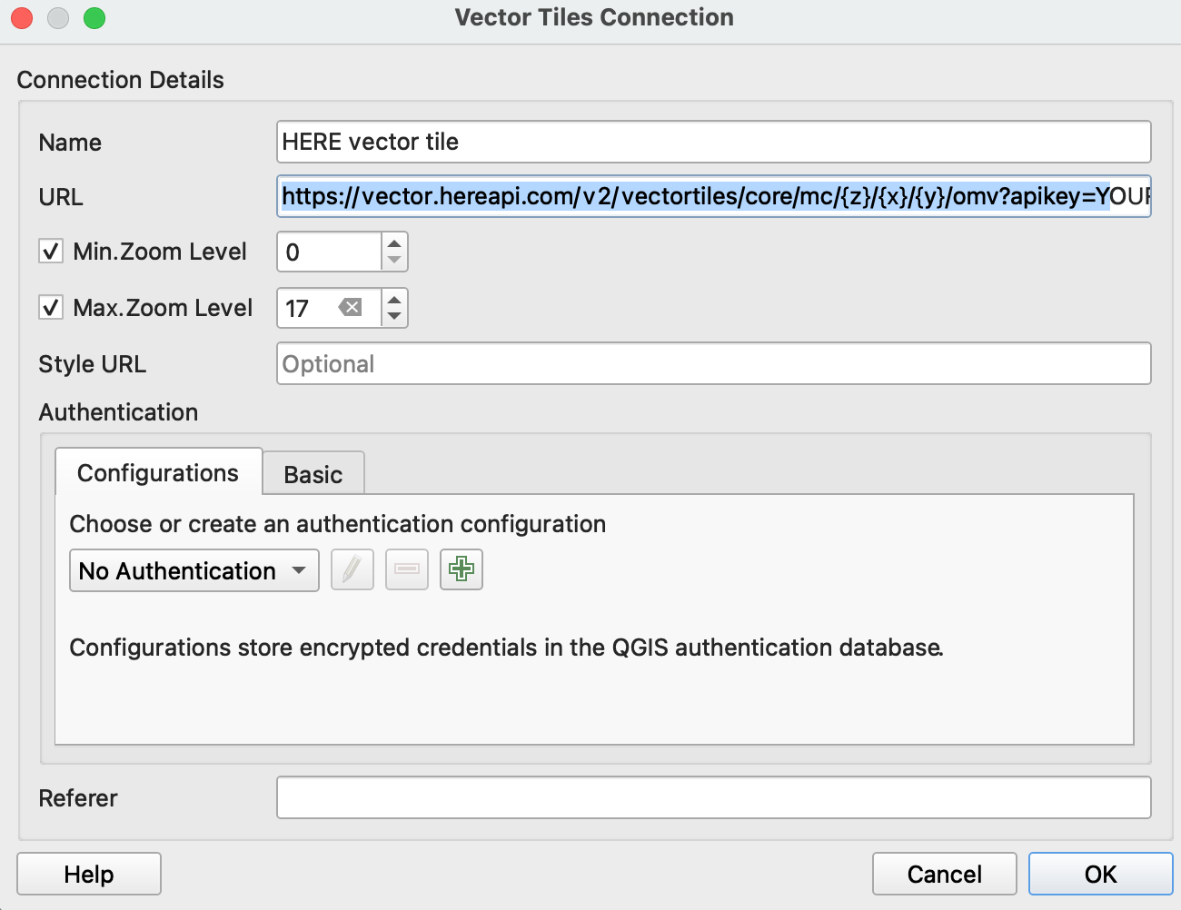This screenshot has height=910, width=1181.
Task: Click into the URL field
Action: 714,196
